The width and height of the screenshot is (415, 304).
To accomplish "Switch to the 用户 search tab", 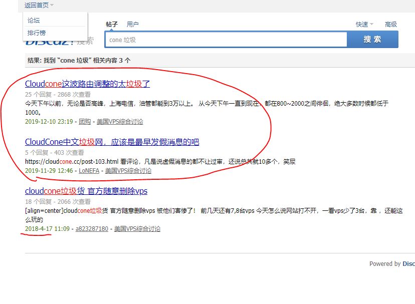I will tap(133, 24).
